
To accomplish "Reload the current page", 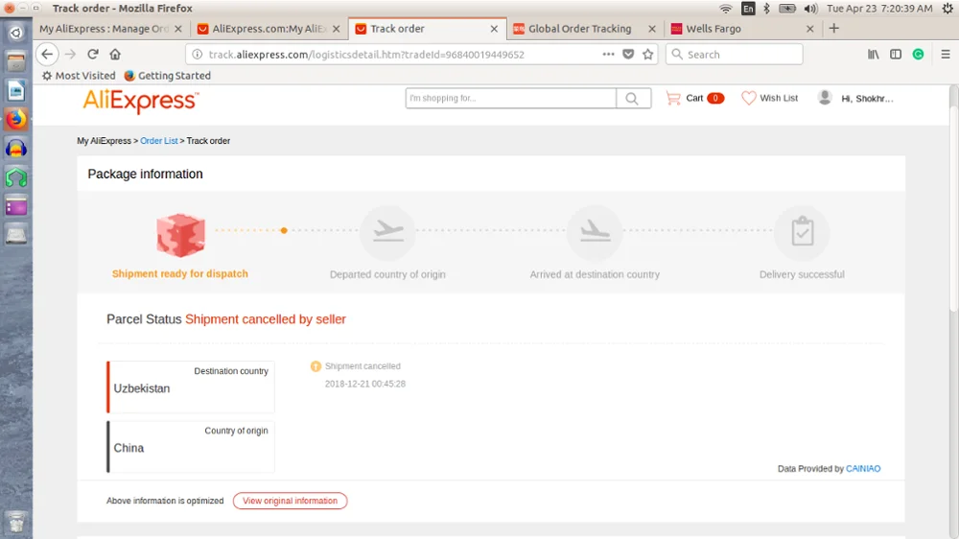I will coord(93,55).
